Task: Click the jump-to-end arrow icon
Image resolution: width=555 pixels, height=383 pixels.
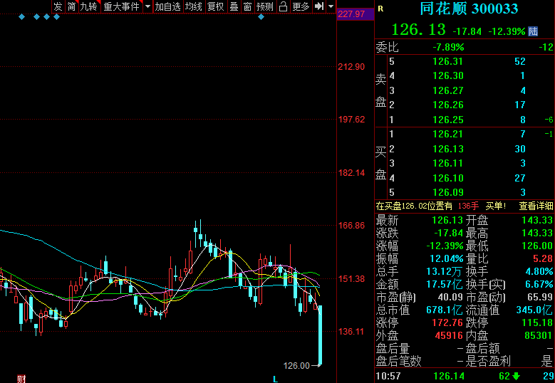Action: coord(319,6)
